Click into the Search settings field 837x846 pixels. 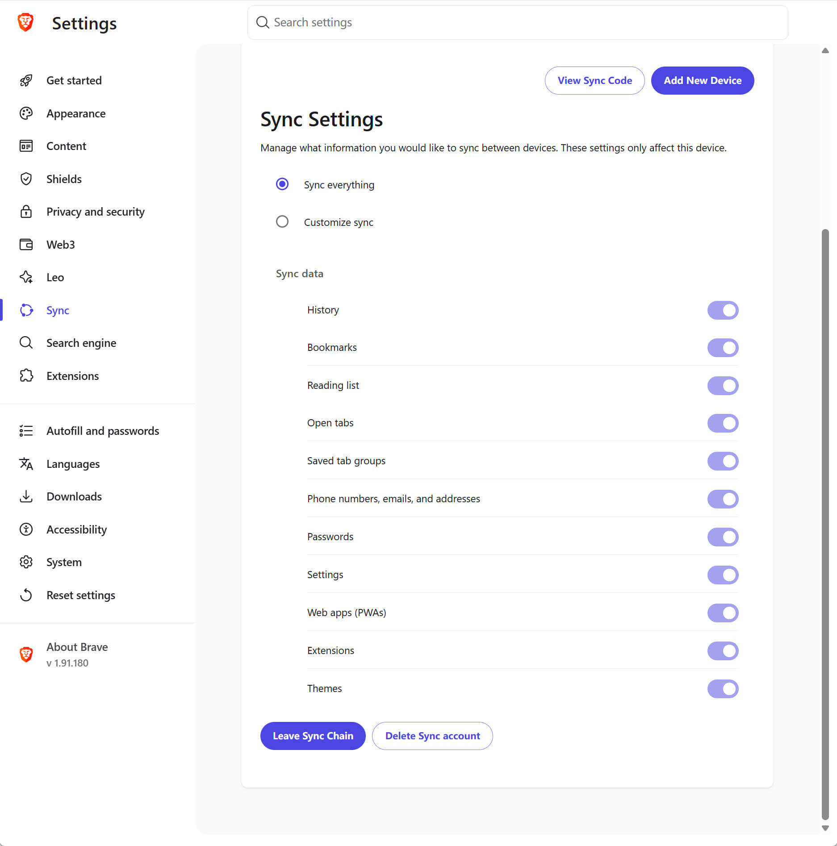pyautogui.click(x=518, y=22)
